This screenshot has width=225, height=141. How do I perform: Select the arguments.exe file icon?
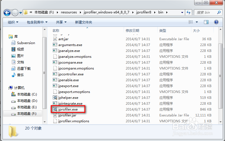(55, 45)
